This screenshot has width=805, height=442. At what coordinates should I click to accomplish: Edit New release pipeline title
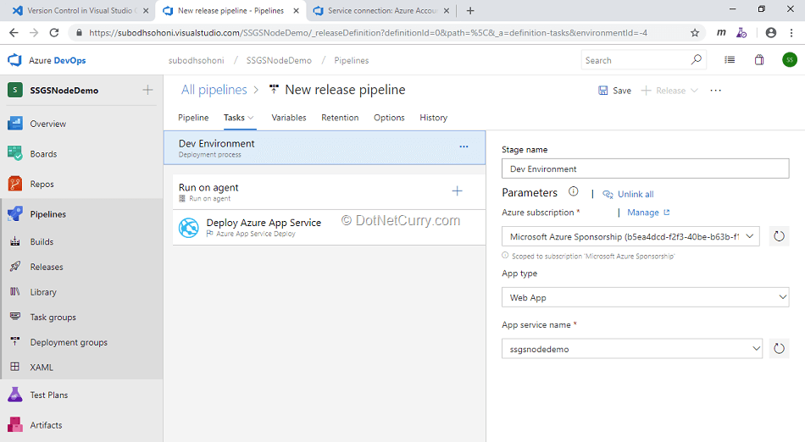point(345,90)
